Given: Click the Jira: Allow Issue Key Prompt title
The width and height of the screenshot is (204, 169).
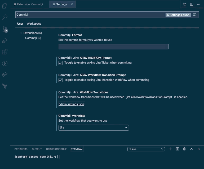Looking at the screenshot, I should click(x=85, y=58).
